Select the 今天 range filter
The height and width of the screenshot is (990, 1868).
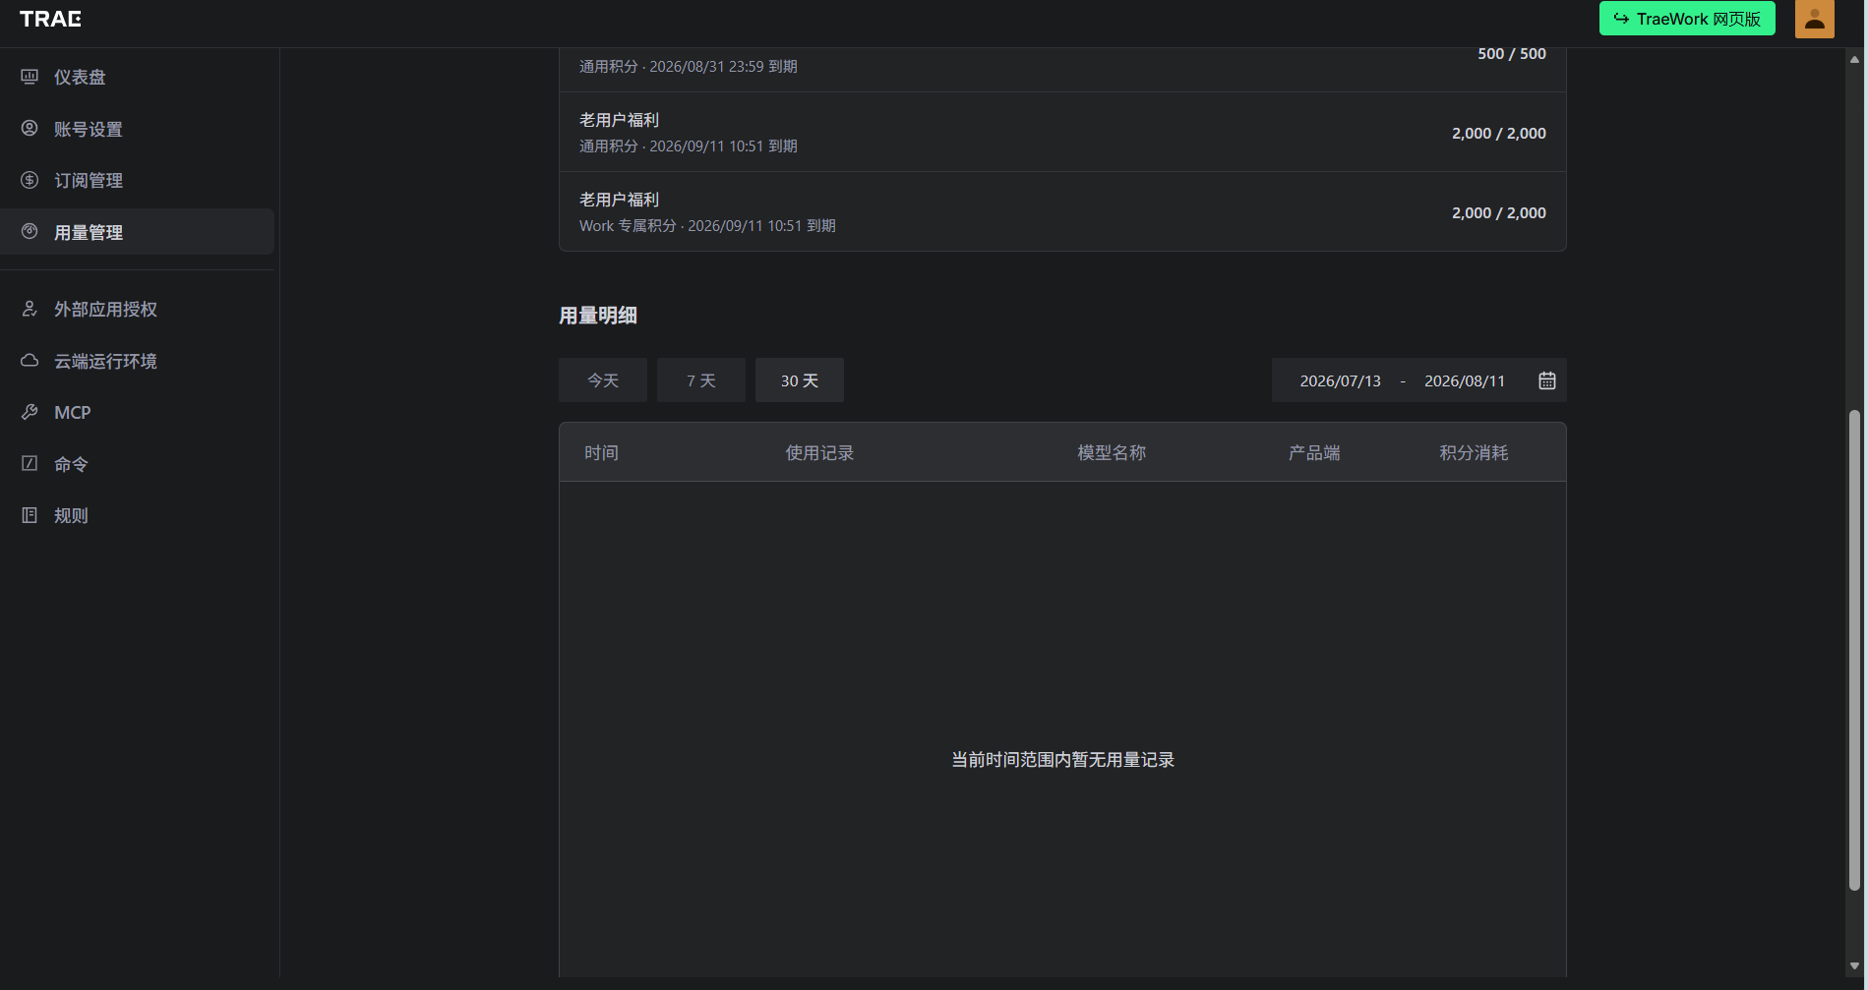pos(603,380)
